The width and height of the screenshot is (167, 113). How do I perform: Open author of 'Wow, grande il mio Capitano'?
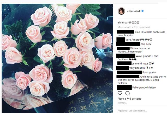pyautogui.click(x=126, y=56)
